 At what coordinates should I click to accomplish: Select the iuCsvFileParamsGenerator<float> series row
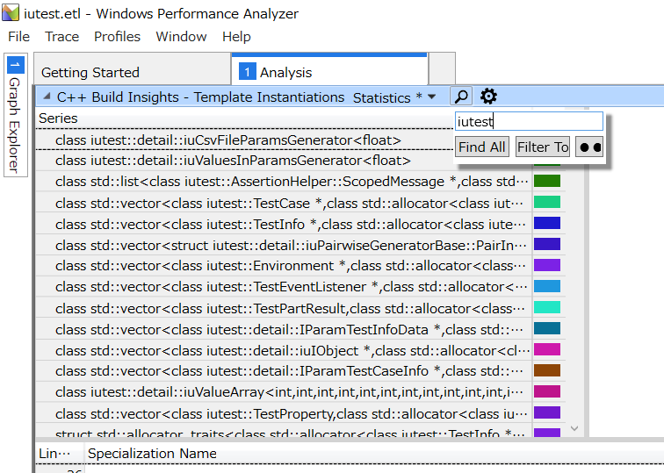click(245, 140)
